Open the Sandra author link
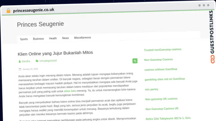The image size is (216, 121). pos(26,61)
